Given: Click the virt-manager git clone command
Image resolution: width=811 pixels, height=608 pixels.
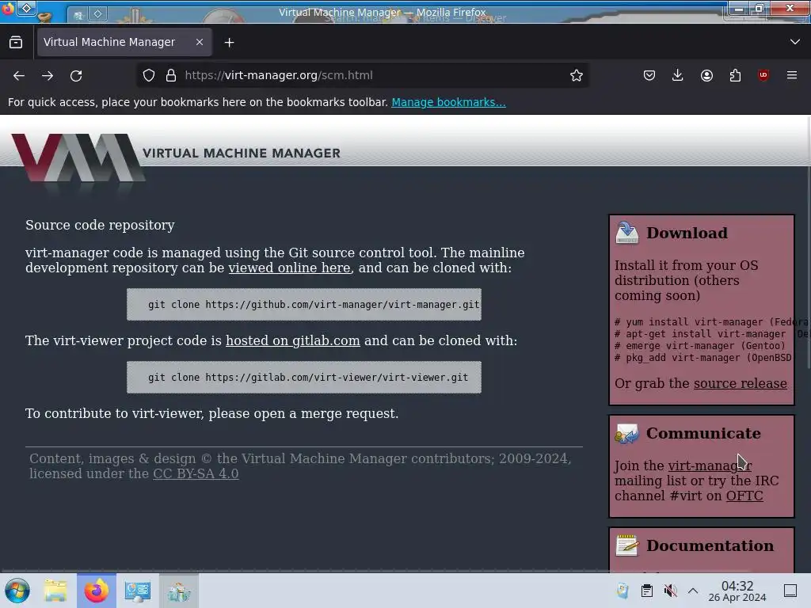Looking at the screenshot, I should (304, 305).
